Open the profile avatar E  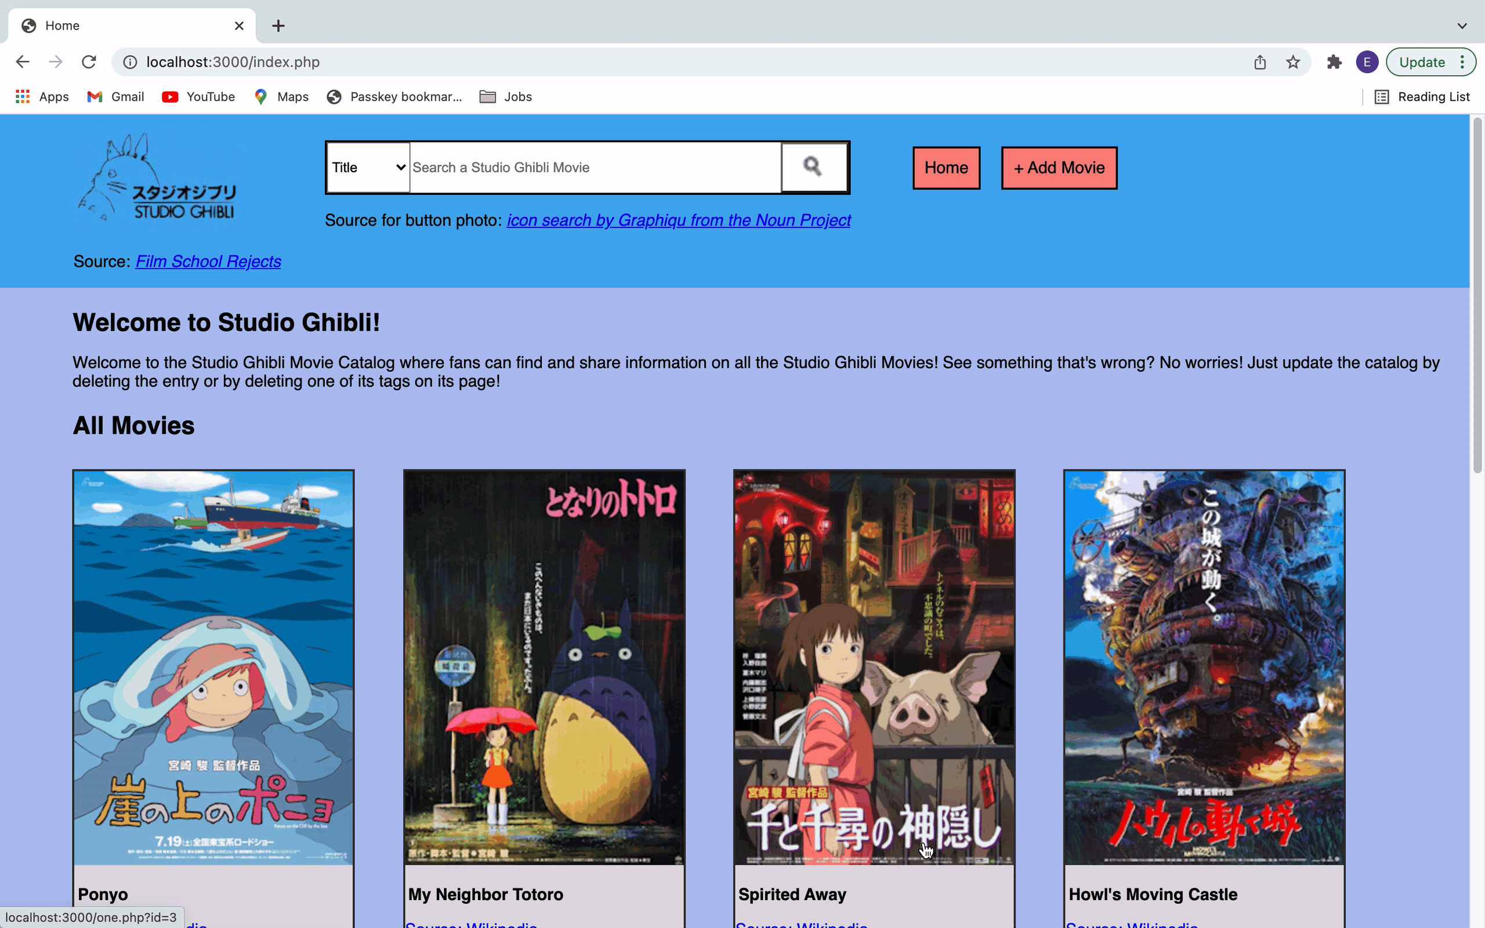point(1367,62)
